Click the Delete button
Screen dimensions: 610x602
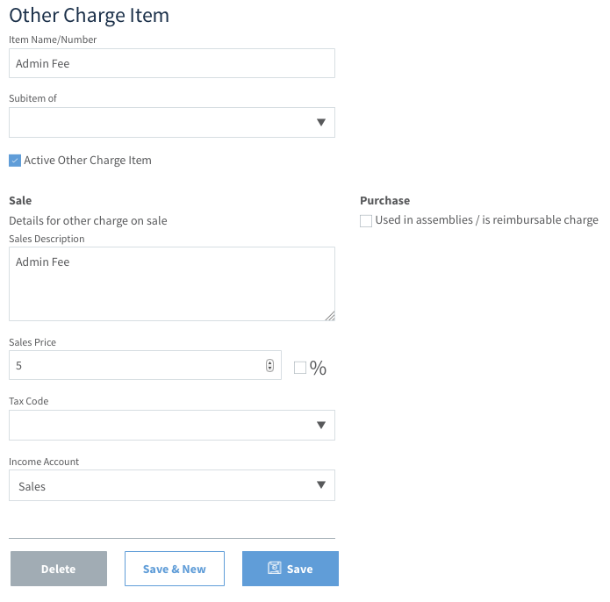coord(59,568)
